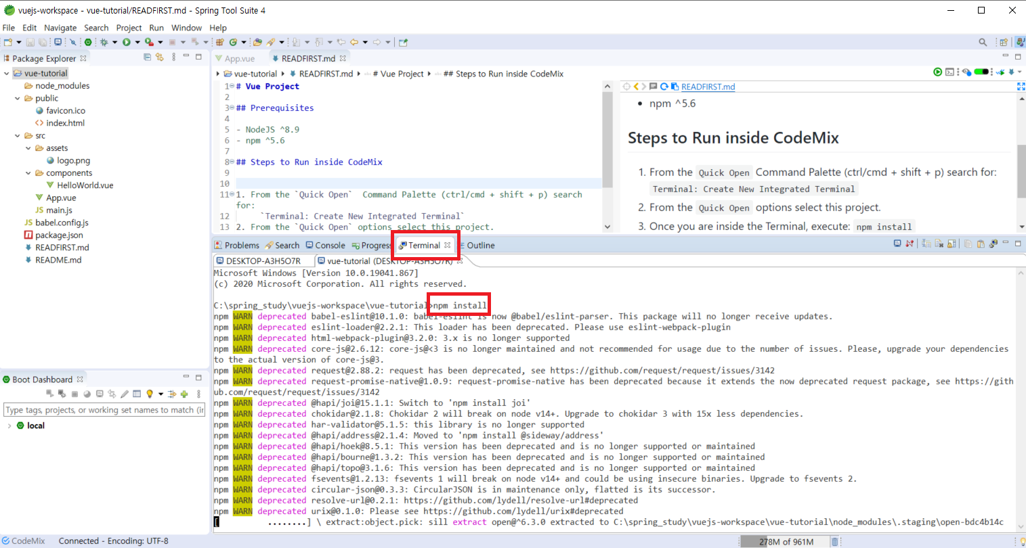The width and height of the screenshot is (1026, 548).
Task: Run the application with the green Run icon
Action: point(127,41)
